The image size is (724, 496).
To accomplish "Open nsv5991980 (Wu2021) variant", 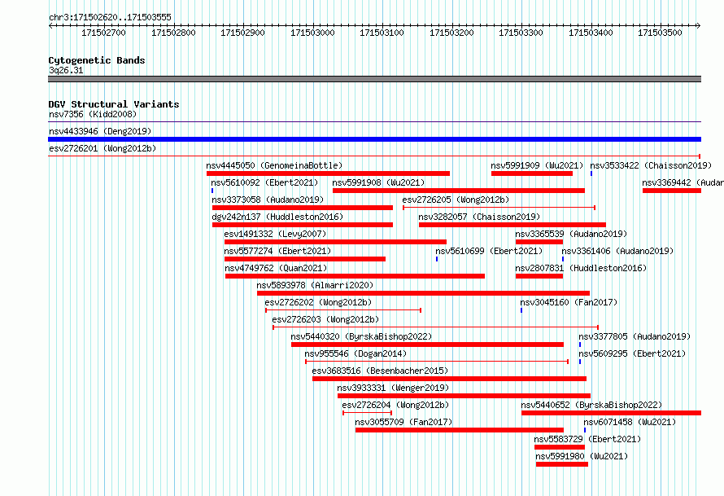I will tap(582, 456).
